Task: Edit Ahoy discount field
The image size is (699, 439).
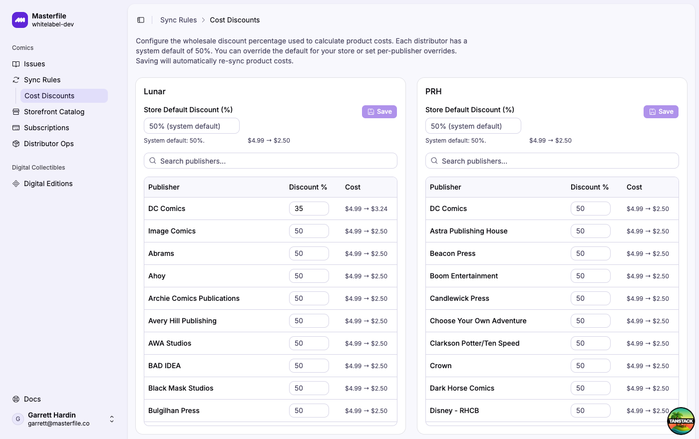Action: pos(309,276)
